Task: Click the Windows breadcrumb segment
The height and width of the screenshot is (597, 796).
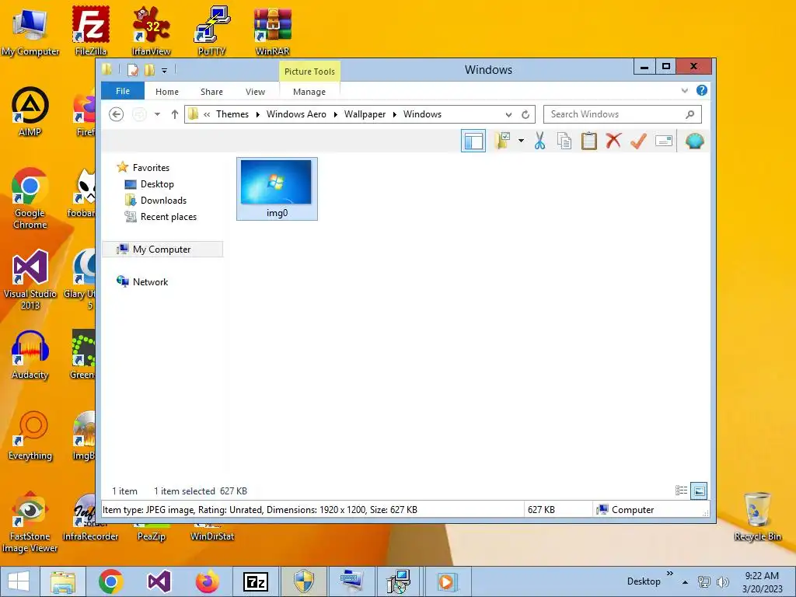Action: pyautogui.click(x=422, y=114)
